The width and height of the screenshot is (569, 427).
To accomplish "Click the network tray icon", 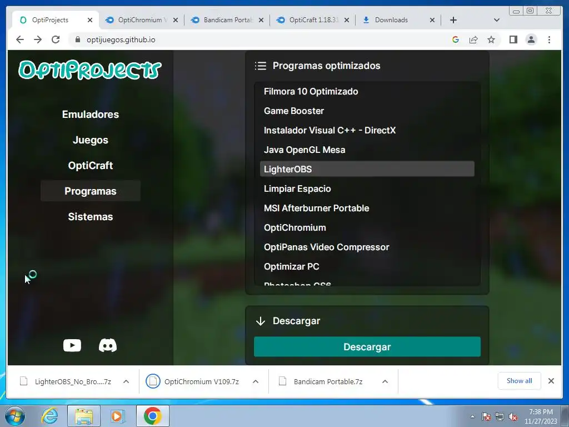I will point(500,416).
